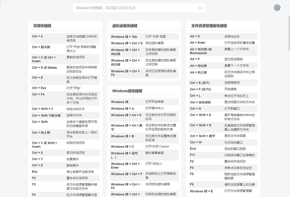Click the Windows 键 + Alt + D row
290x197 pixels.
(x=144, y=117)
